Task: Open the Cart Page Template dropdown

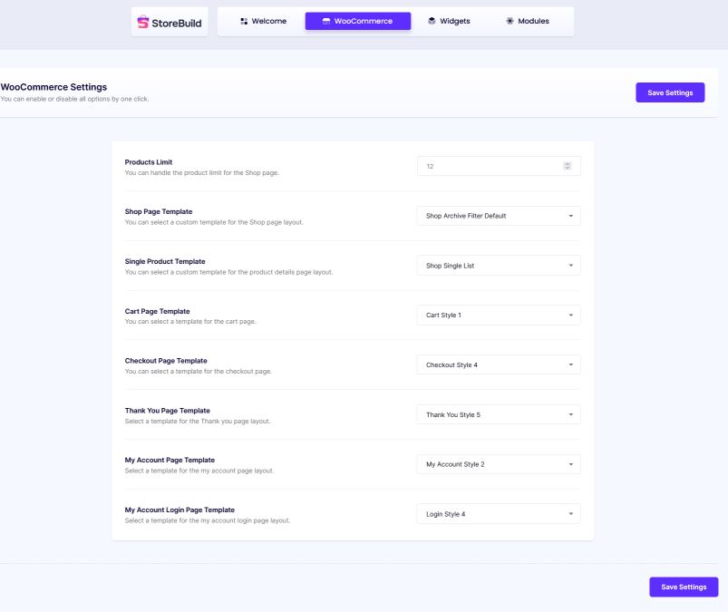Action: tap(498, 316)
